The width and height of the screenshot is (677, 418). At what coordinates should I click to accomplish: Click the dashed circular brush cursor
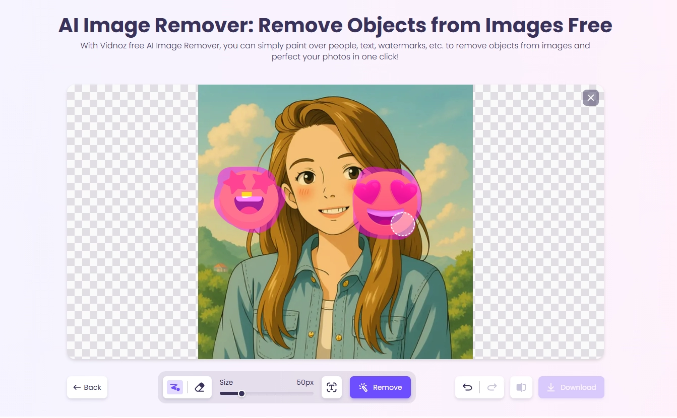click(x=402, y=224)
